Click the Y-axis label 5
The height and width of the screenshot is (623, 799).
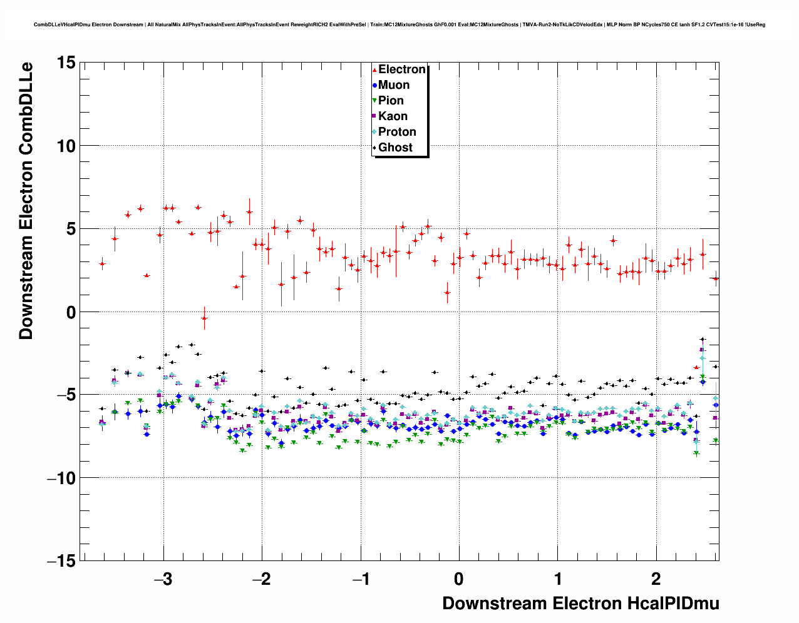71,229
